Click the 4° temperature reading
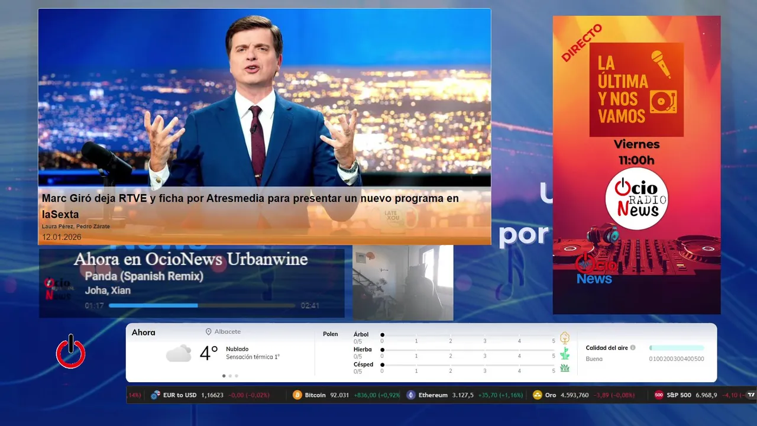Viewport: 757px width, 426px height. point(209,353)
